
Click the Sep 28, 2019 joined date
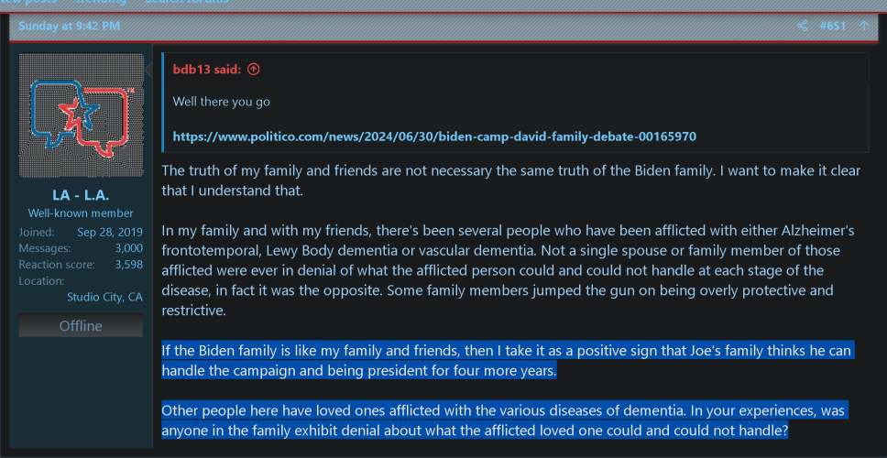(110, 232)
